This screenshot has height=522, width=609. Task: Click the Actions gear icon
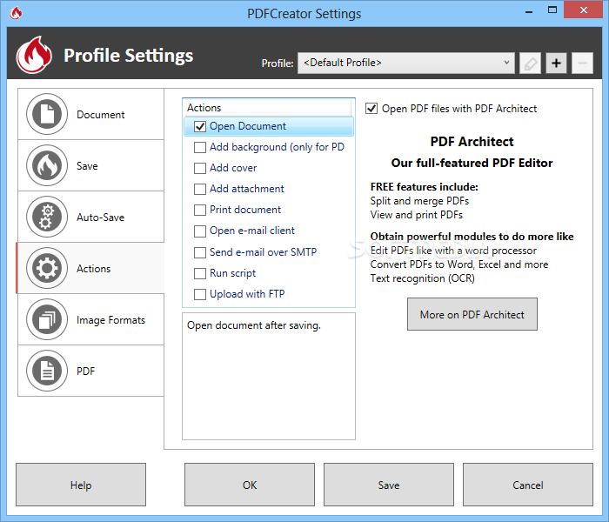[47, 268]
